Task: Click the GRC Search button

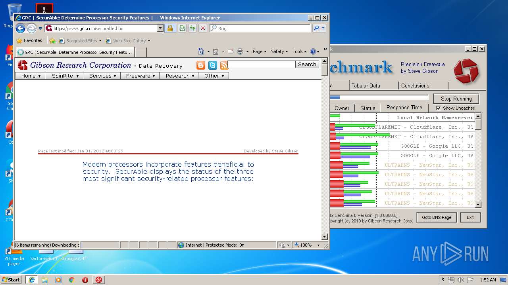Action: [x=307, y=64]
